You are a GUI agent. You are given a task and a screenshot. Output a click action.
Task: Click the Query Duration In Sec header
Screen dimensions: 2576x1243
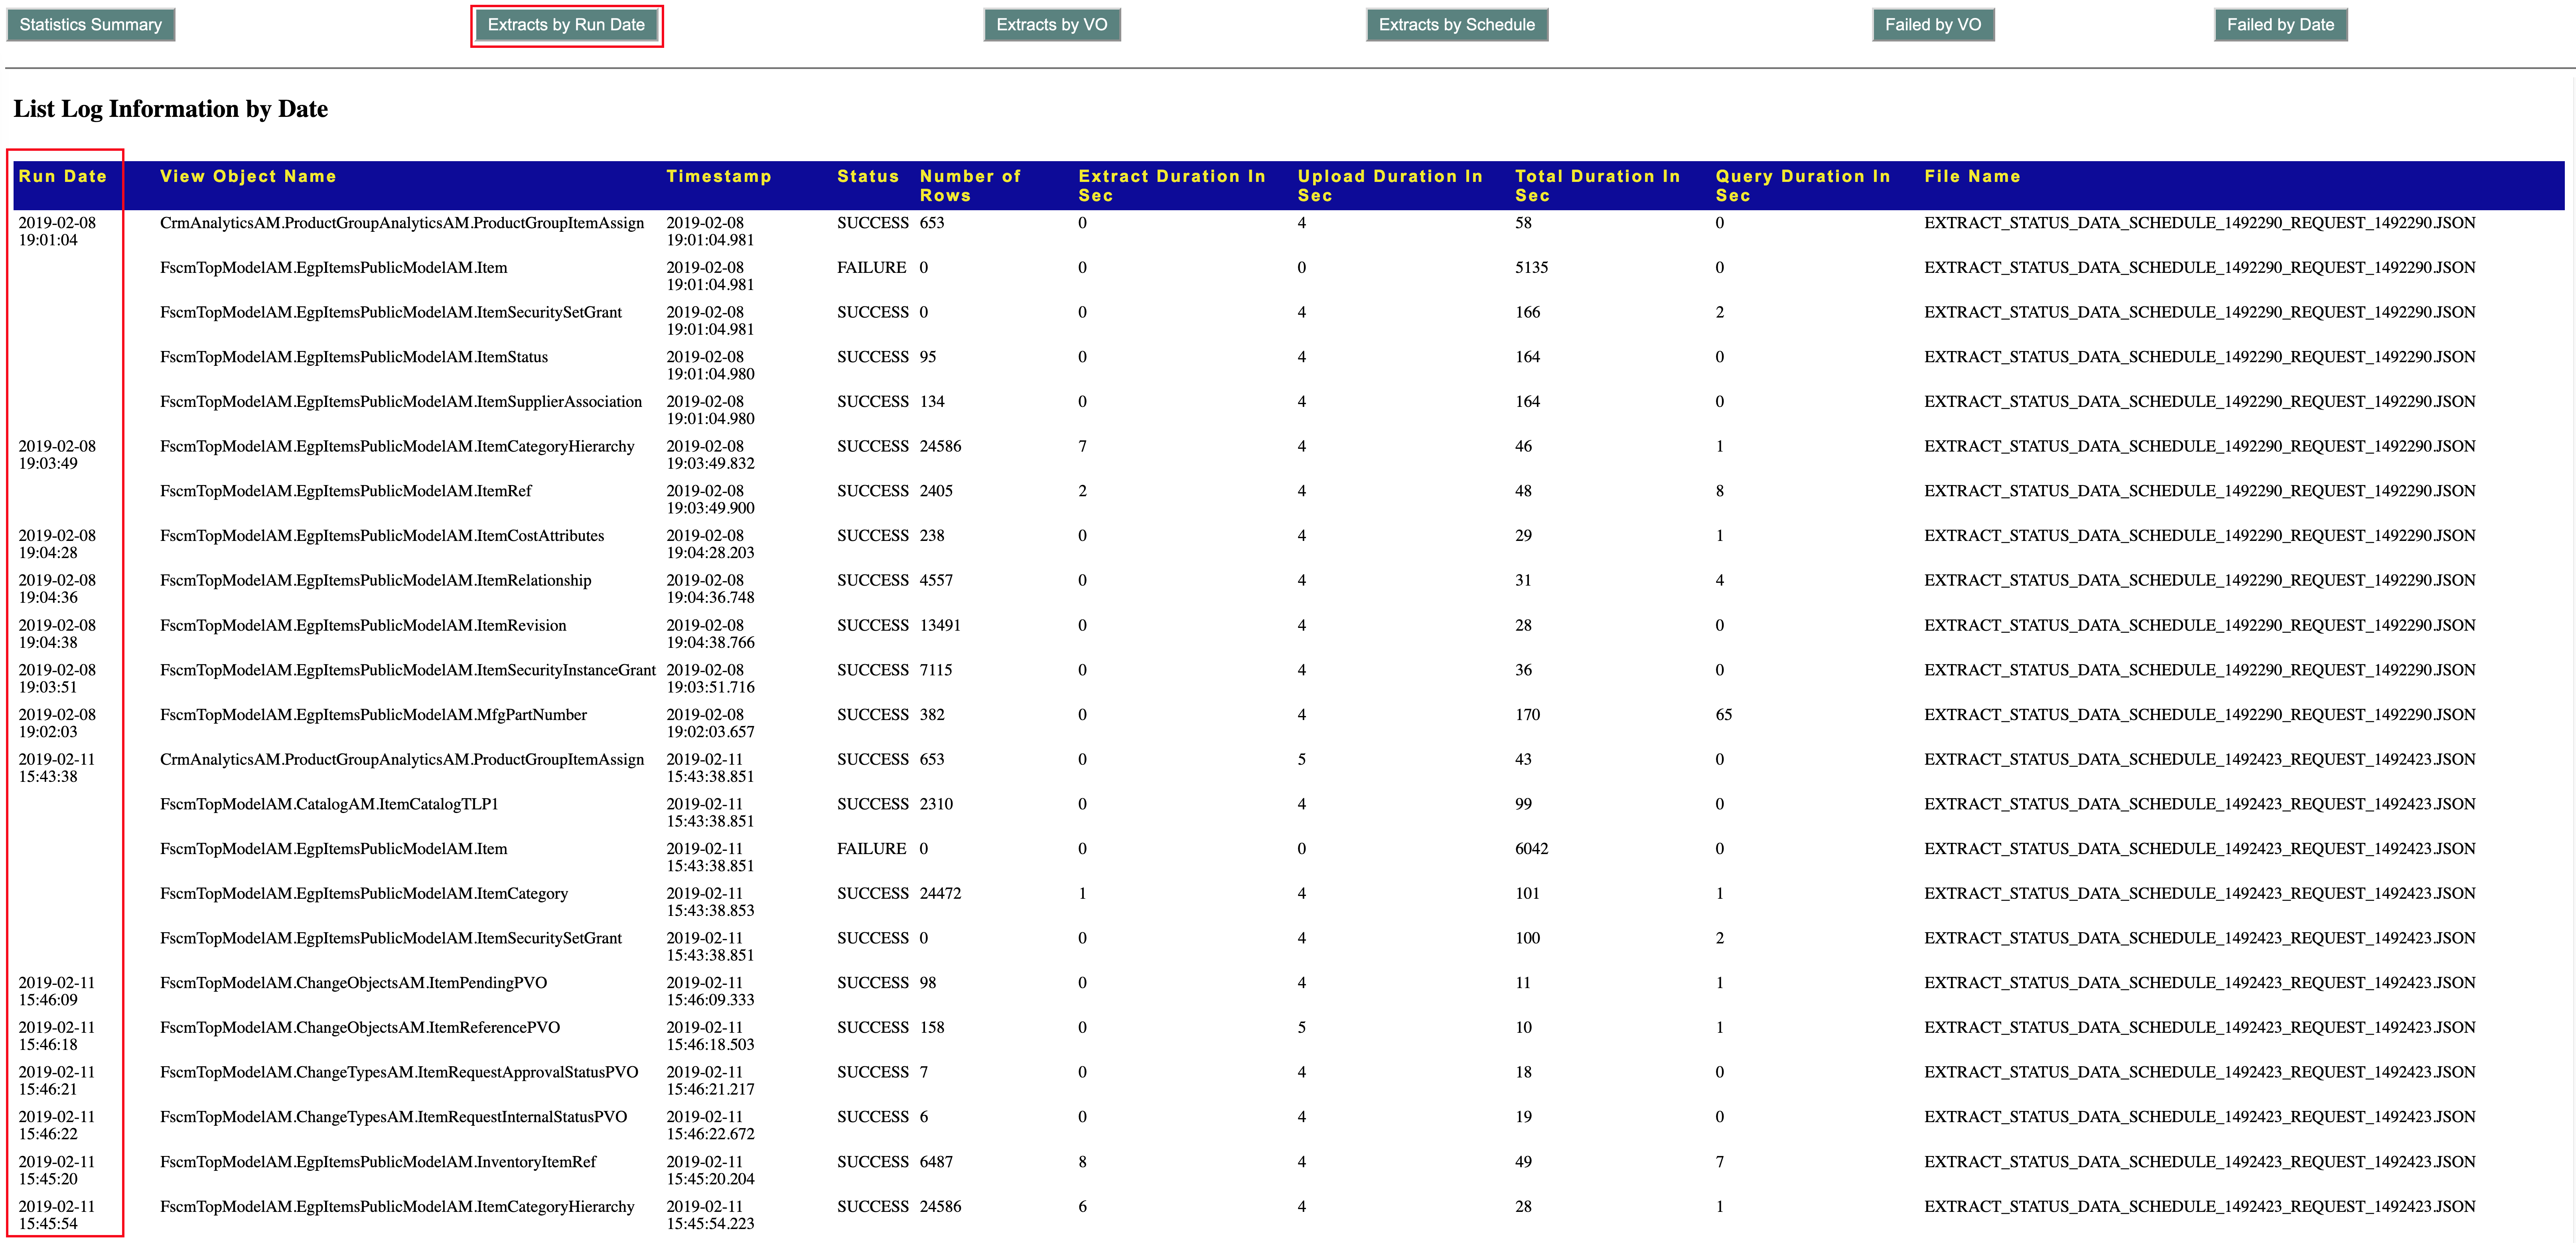click(1802, 185)
